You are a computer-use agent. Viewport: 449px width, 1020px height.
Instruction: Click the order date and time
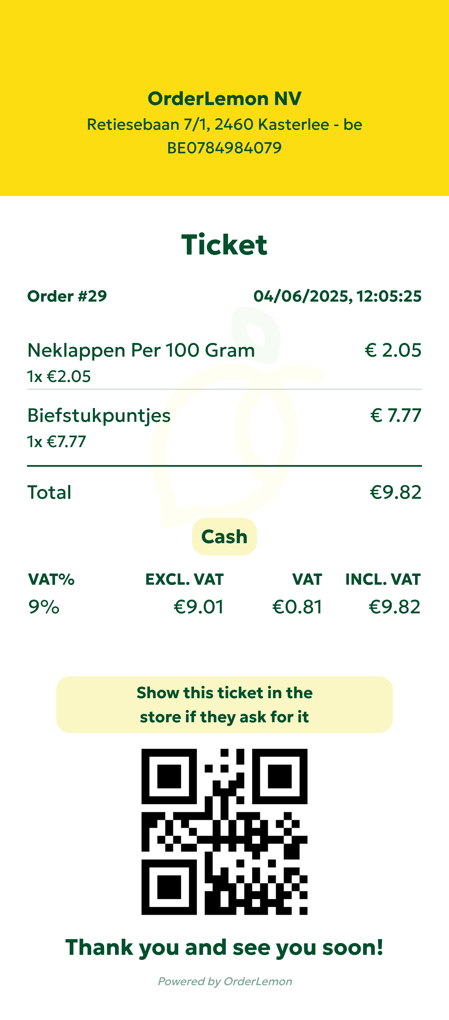point(337,296)
